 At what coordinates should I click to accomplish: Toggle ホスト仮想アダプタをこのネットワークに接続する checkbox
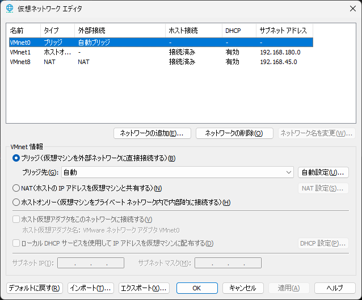coord(16,219)
